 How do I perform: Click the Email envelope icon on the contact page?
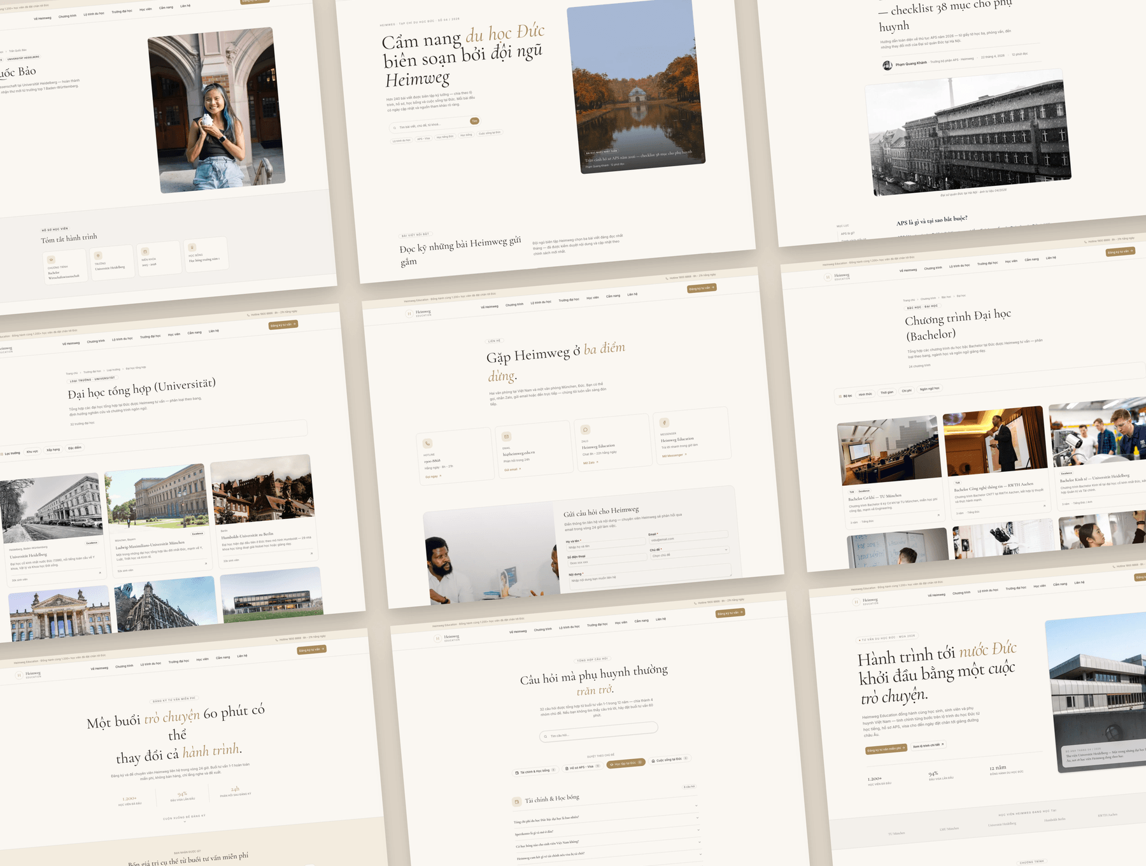coord(506,436)
